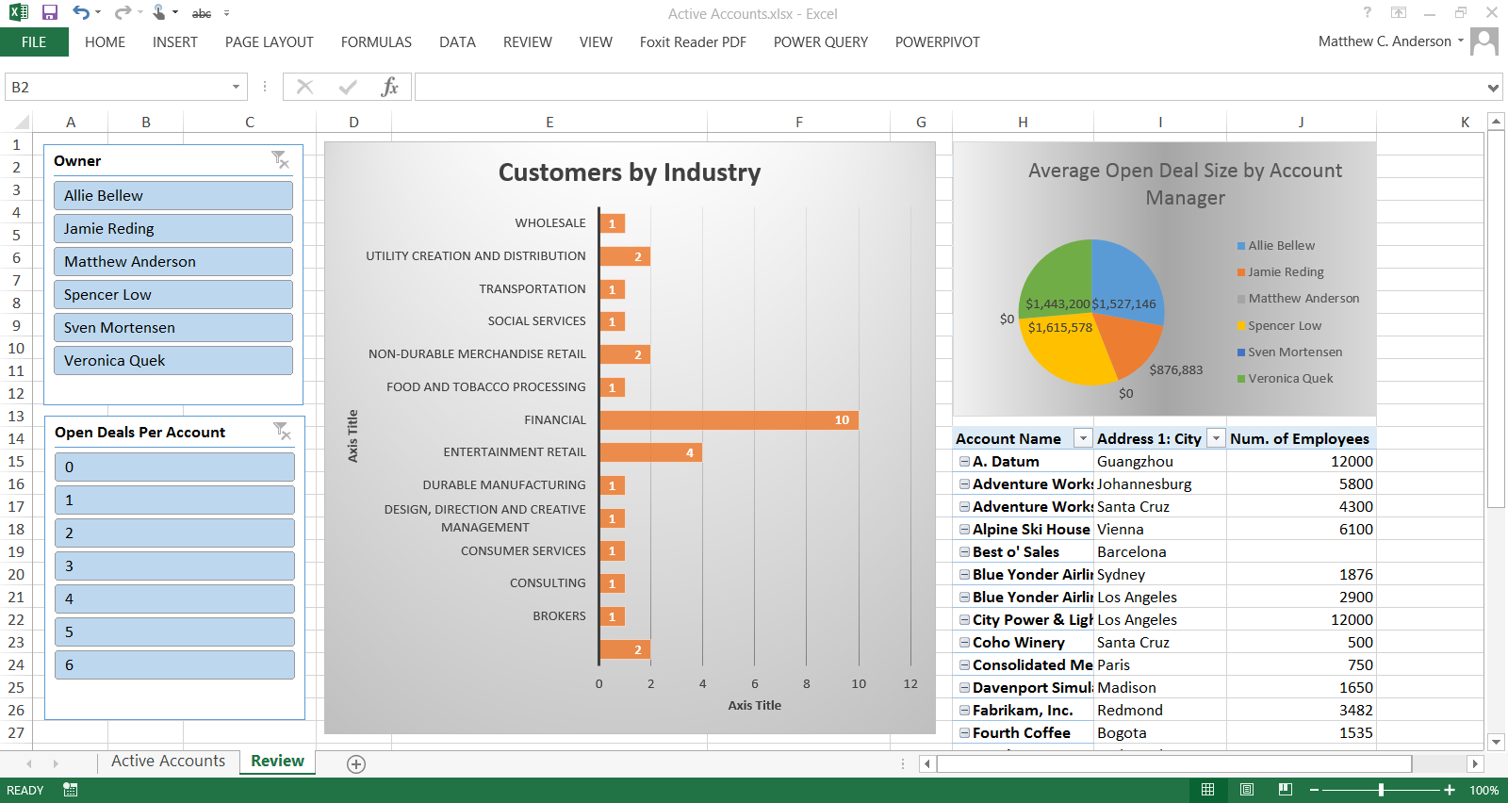The height and width of the screenshot is (803, 1508).
Task: Switch to Active Accounts sheet tab
Action: click(x=168, y=762)
